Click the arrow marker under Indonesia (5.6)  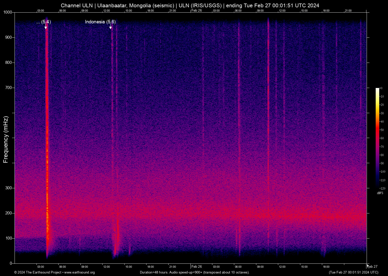(110, 27)
